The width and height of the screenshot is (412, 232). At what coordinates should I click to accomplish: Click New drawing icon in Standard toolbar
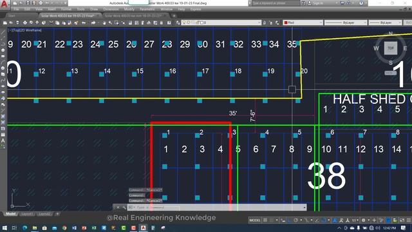point(5,23)
